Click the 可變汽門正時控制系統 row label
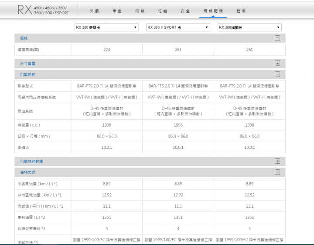This screenshot has width=314, height=245. pos(37,97)
